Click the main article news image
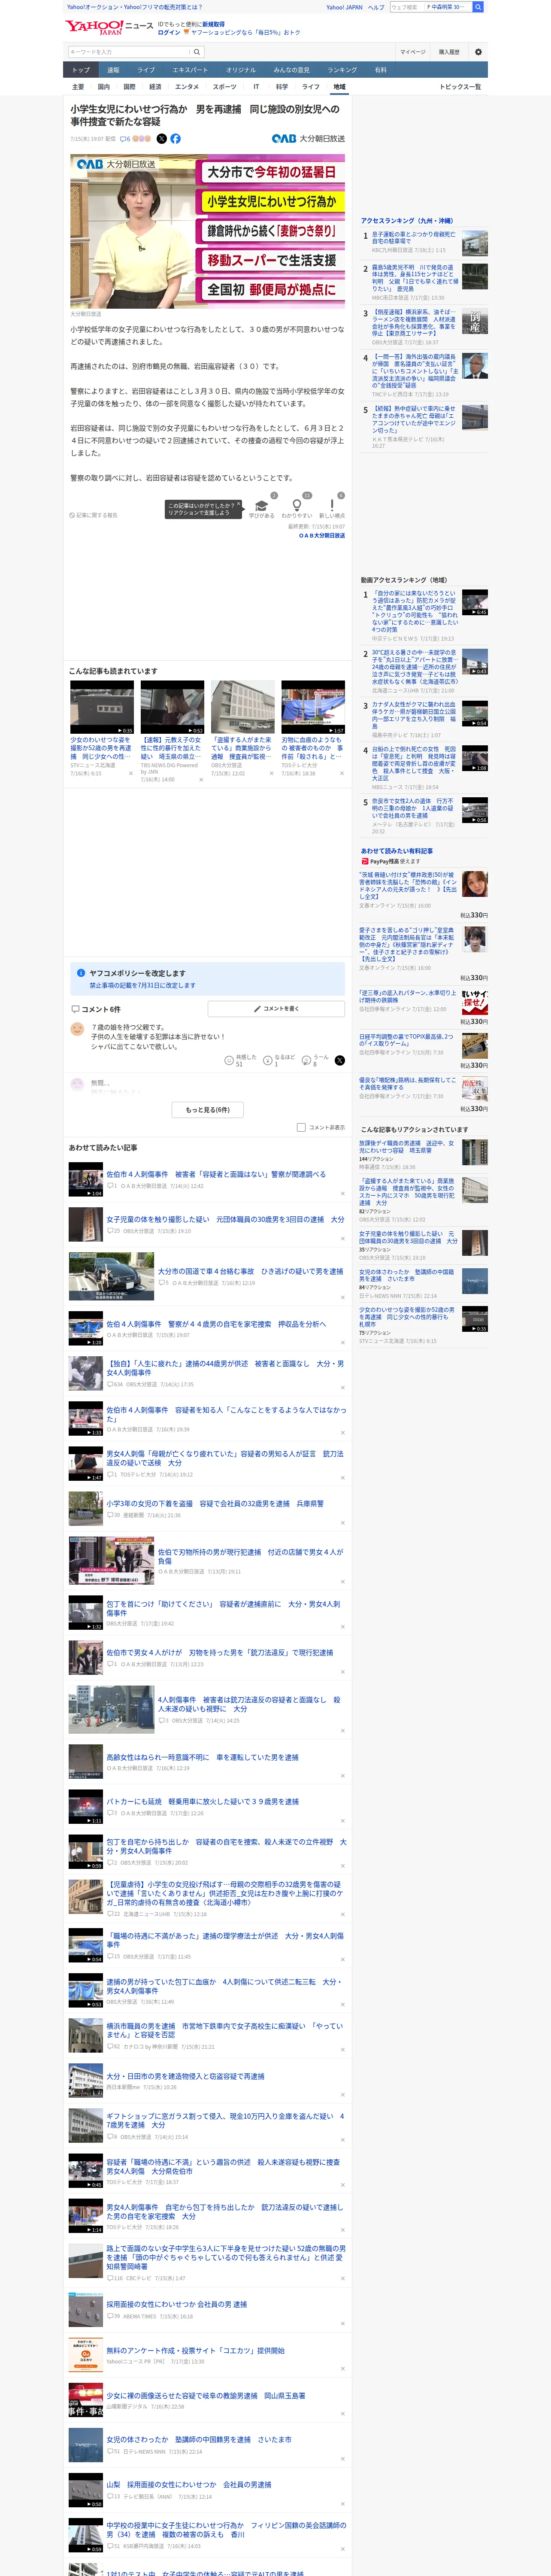551x2576 pixels. (x=207, y=231)
